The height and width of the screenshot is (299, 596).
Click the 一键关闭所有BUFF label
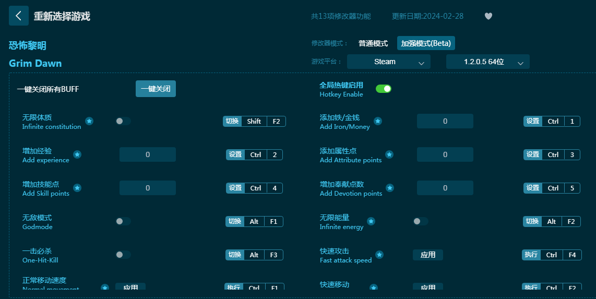(x=48, y=89)
